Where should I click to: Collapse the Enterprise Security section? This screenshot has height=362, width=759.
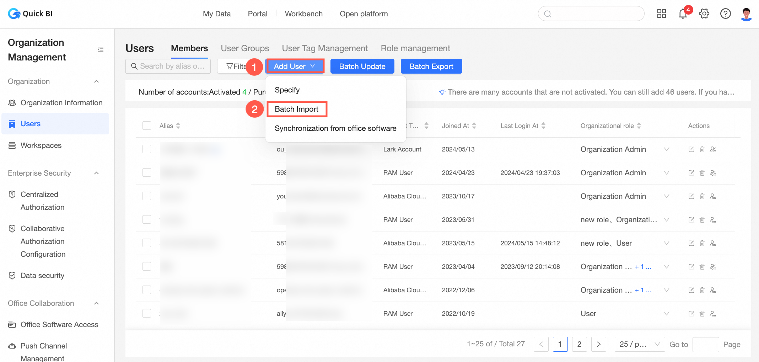coord(96,173)
